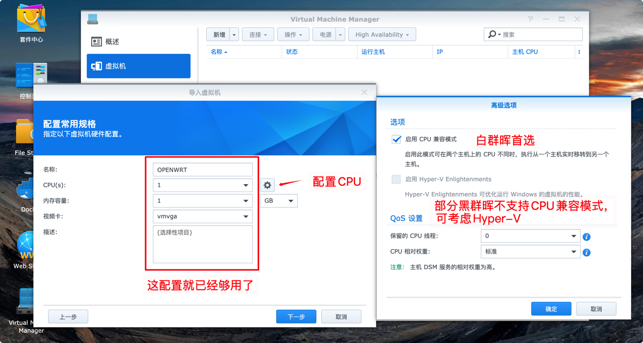Click the 搜索 search field
The image size is (643, 343).
[x=533, y=35]
